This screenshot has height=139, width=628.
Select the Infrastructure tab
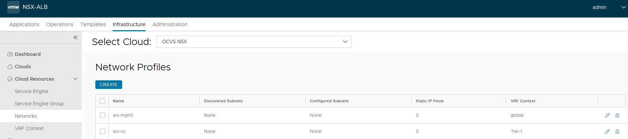(129, 24)
